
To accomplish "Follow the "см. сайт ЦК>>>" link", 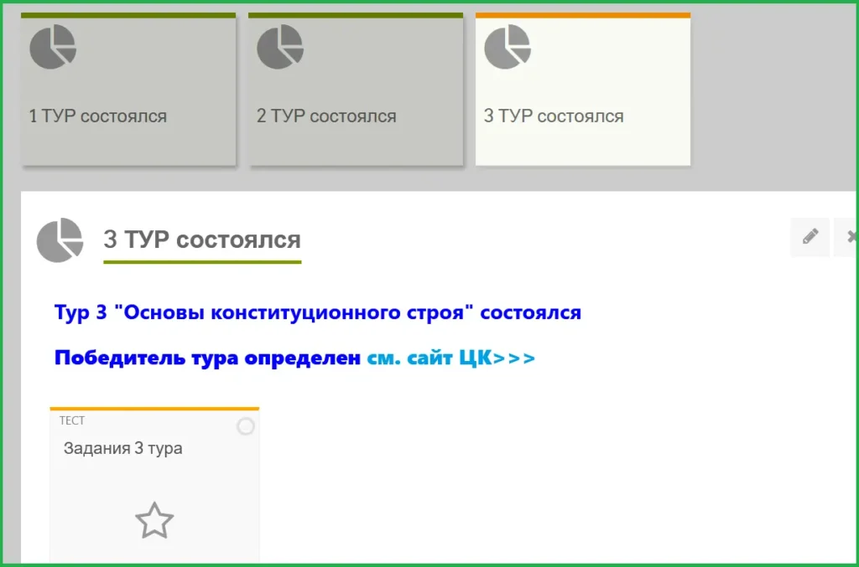I will (x=450, y=358).
